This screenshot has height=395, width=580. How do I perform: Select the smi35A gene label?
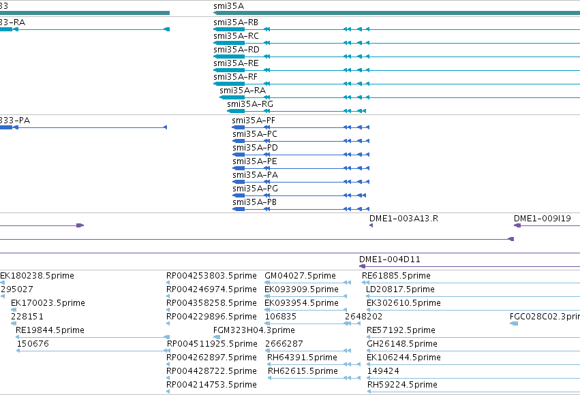pyautogui.click(x=228, y=6)
